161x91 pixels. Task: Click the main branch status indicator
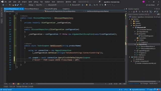click(x=150, y=90)
